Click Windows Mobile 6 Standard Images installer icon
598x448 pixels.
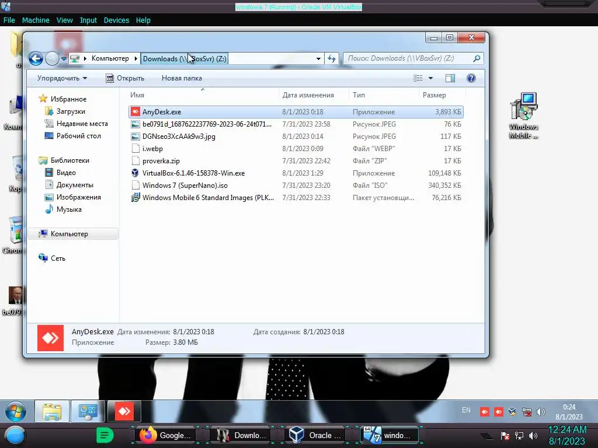(135, 197)
